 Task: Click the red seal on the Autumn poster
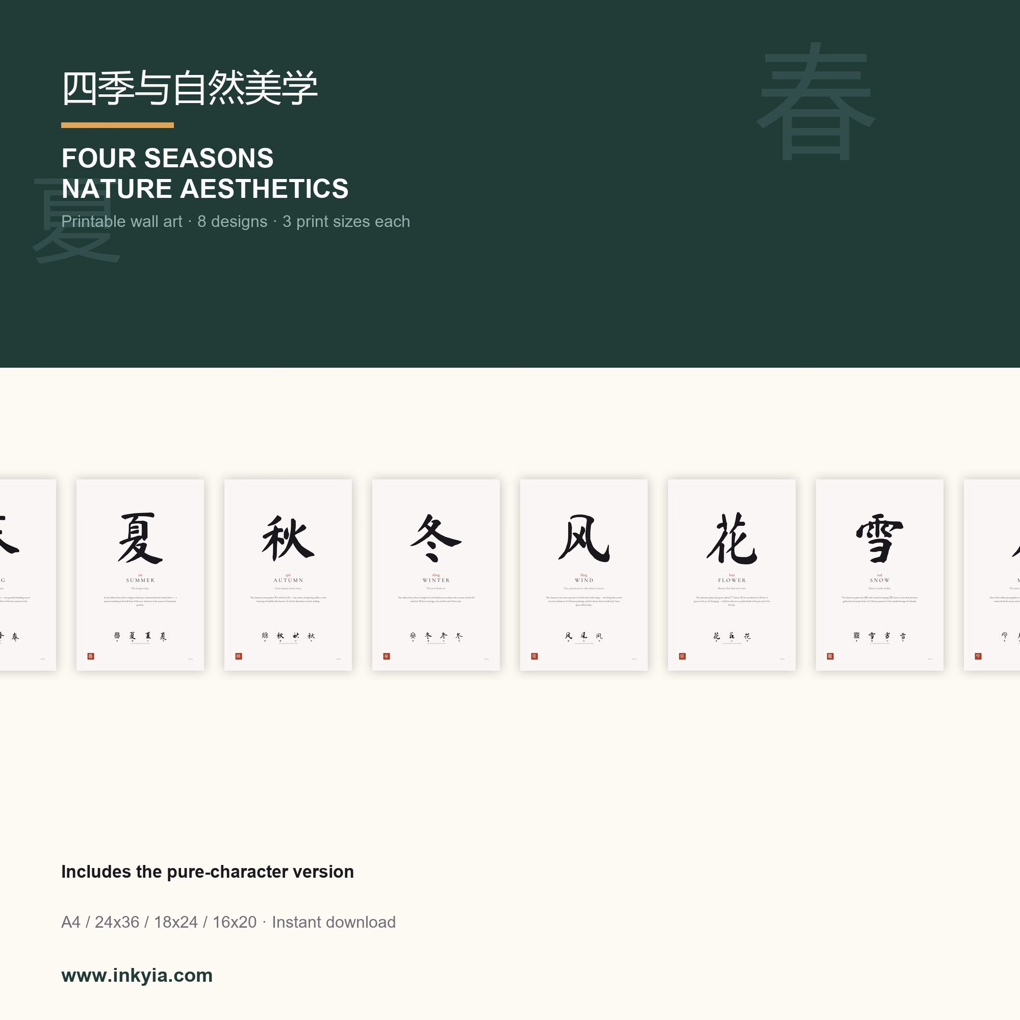tap(239, 656)
